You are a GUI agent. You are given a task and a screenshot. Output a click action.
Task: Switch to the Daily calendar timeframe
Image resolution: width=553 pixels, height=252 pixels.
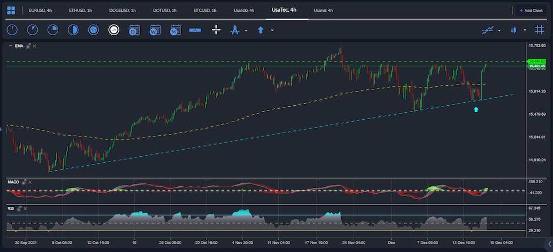coord(134,30)
